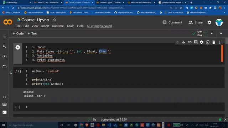Move cell down with arrow icon
This screenshot has width=228, height=128.
pos(183,42)
